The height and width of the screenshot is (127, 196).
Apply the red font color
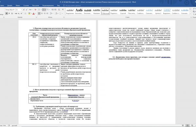tap(34, 13)
